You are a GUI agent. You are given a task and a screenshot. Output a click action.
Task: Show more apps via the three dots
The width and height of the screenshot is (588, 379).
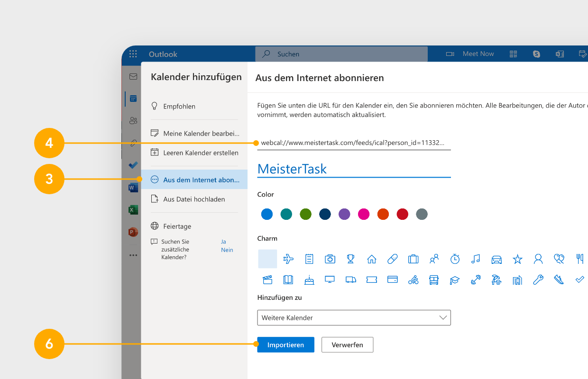point(133,255)
